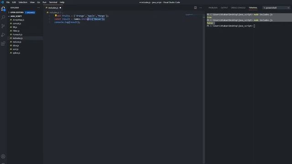Open the editor more actions ellipsis
The height and width of the screenshot is (164, 292).
[201, 8]
